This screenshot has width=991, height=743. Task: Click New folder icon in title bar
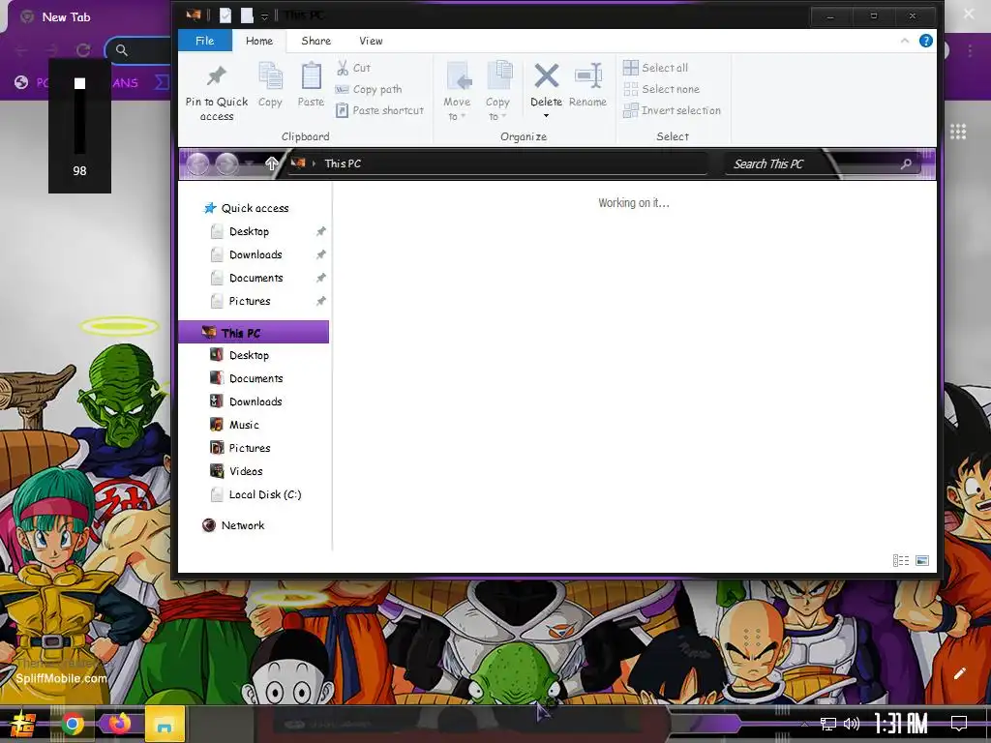pyautogui.click(x=247, y=15)
